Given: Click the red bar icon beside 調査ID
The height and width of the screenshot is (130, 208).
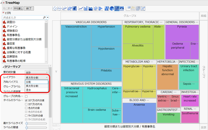Looking at the screenshot, I should [x=4, y=22].
